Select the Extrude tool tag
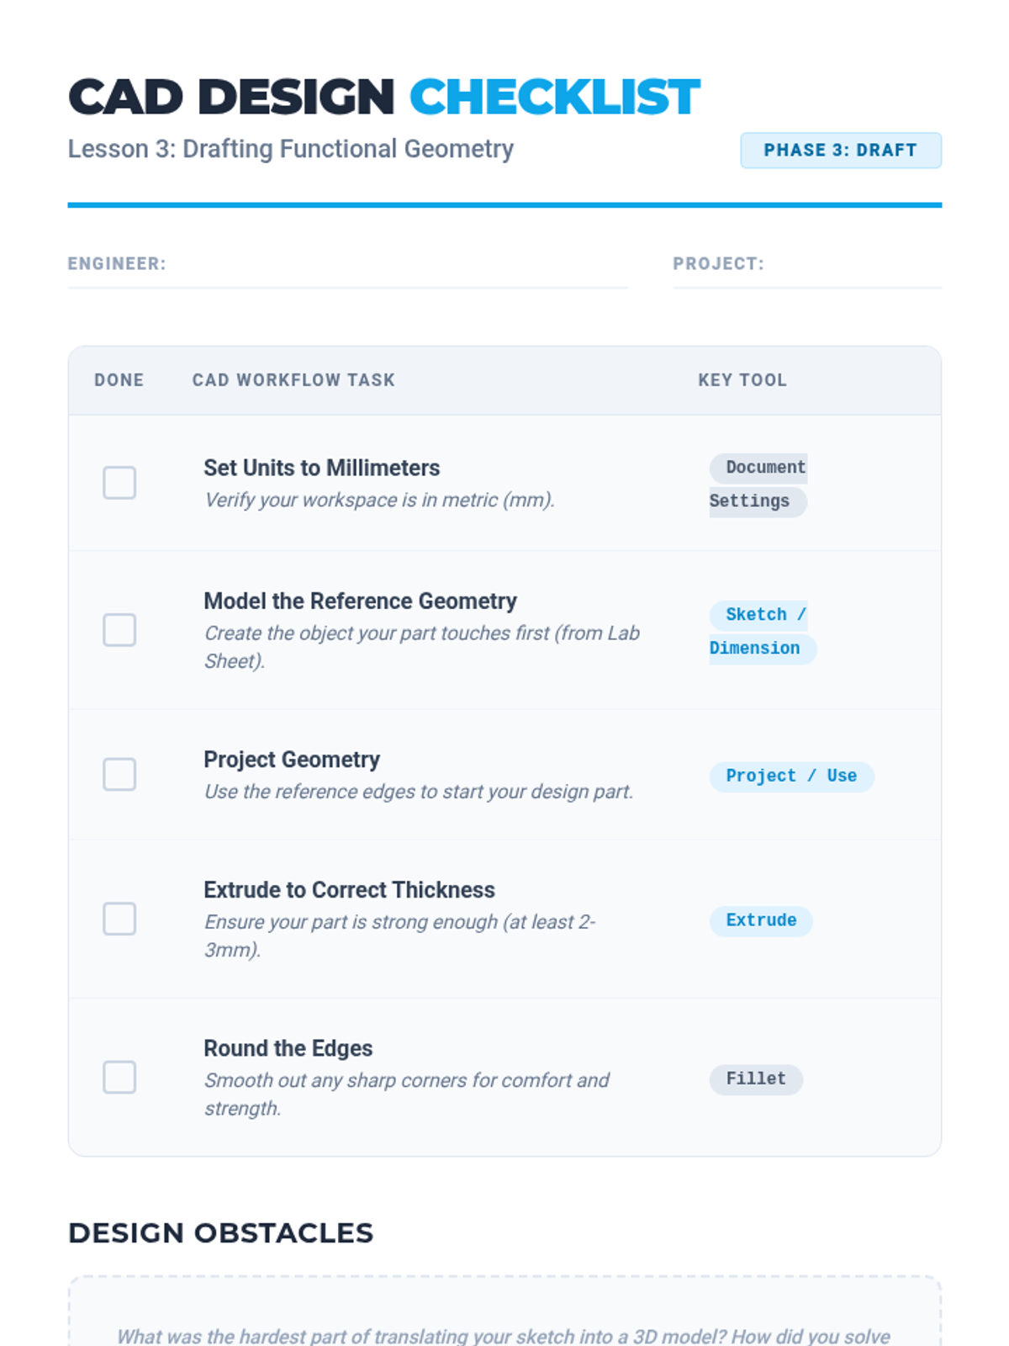Image resolution: width=1009 pixels, height=1346 pixels. click(x=761, y=921)
